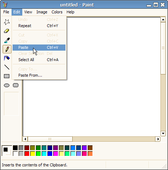Open the Image menu
The width and height of the screenshot is (168, 170).
coord(42,12)
